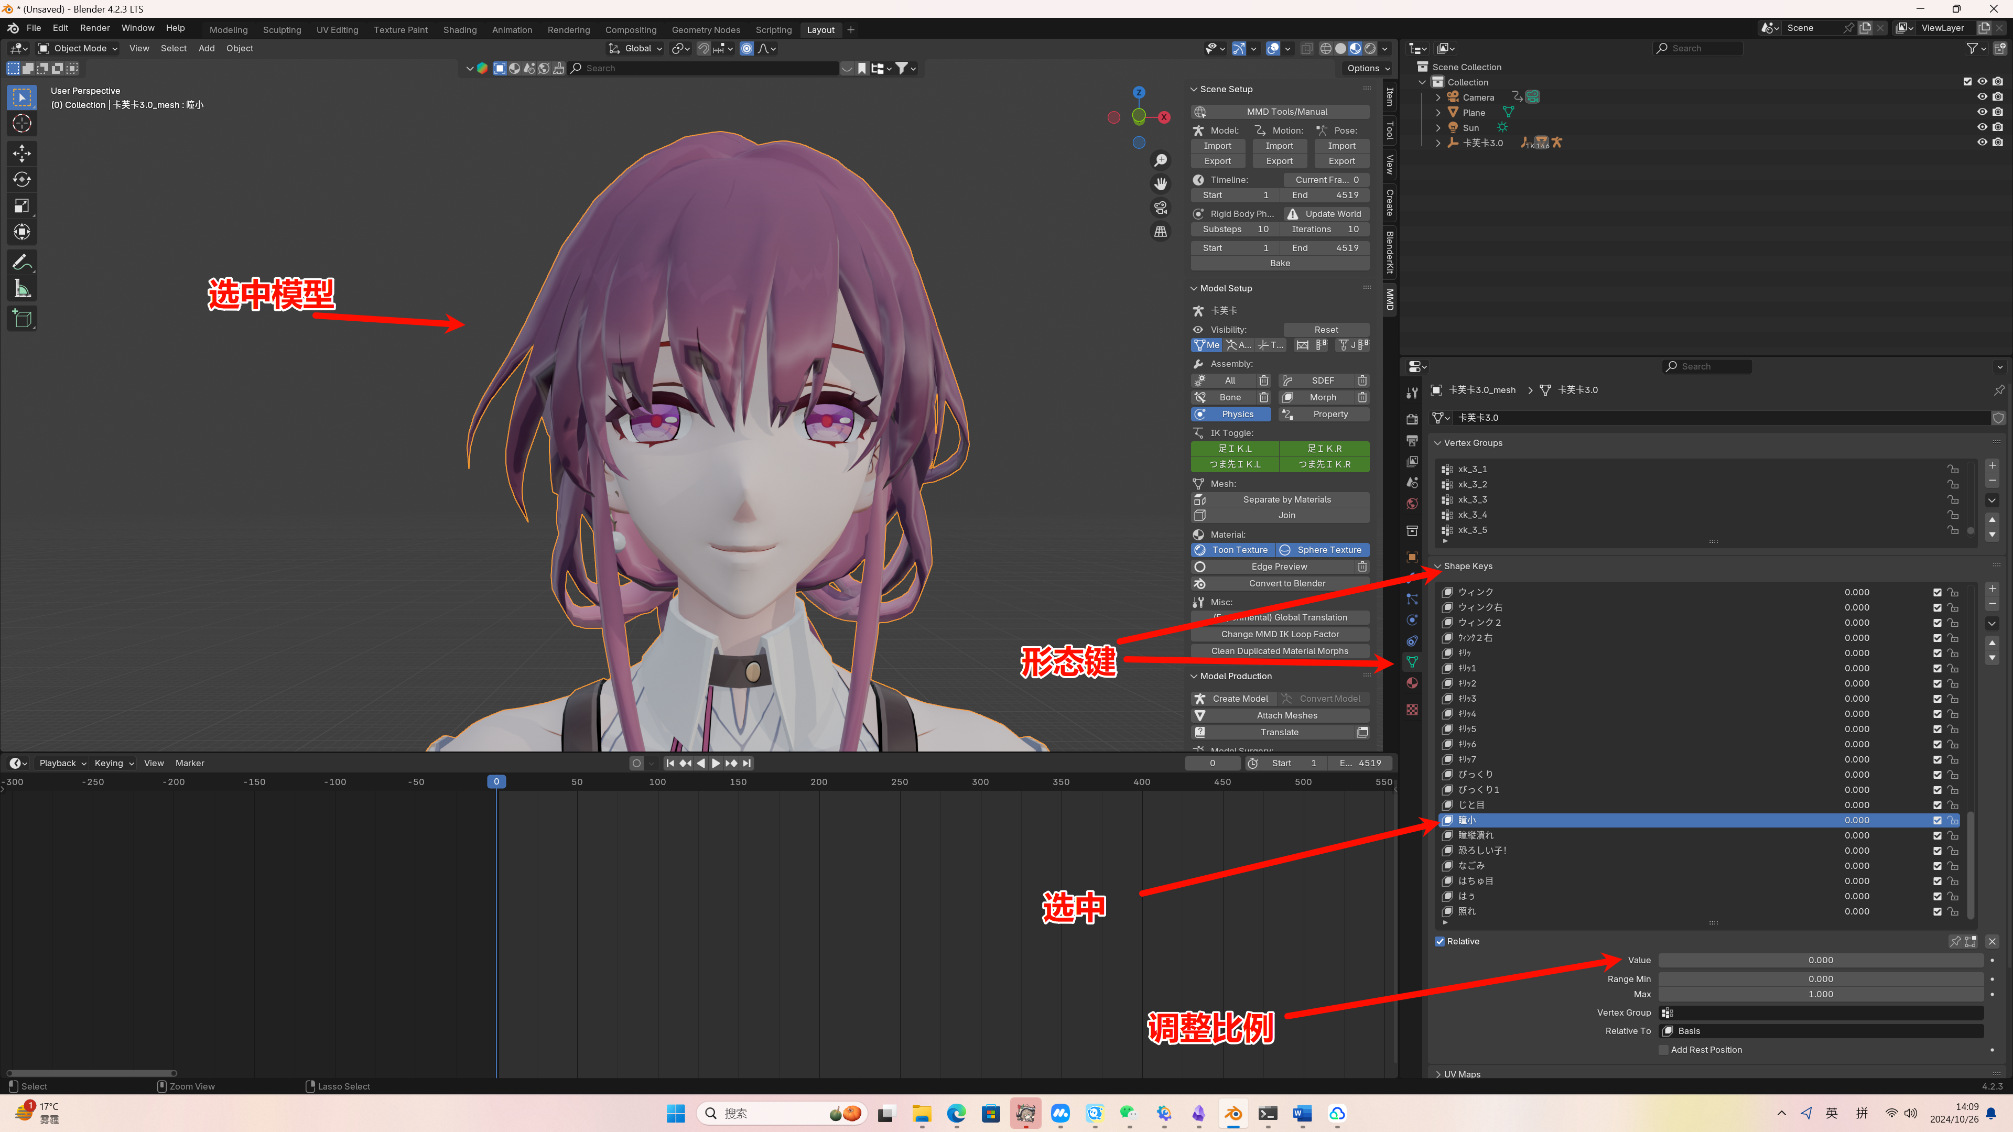This screenshot has width=2013, height=1132.
Task: Open the World properties tab
Action: tap(1412, 504)
